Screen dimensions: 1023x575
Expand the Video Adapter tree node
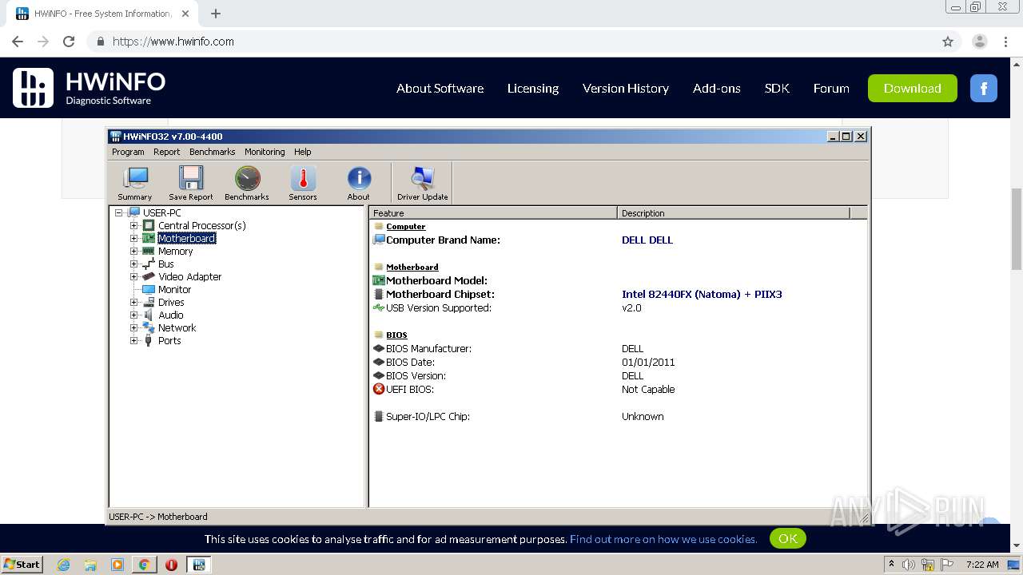click(134, 277)
